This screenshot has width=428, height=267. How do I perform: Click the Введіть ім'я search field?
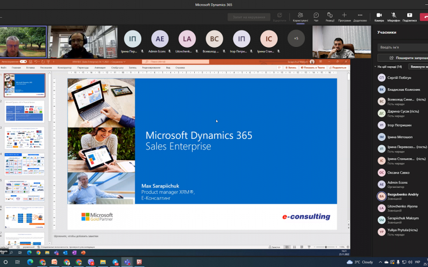click(x=403, y=47)
